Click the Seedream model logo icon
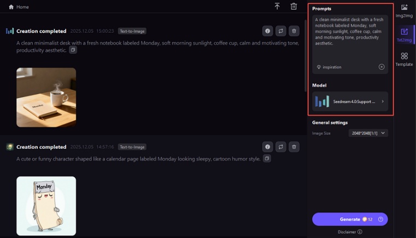 tap(322, 101)
